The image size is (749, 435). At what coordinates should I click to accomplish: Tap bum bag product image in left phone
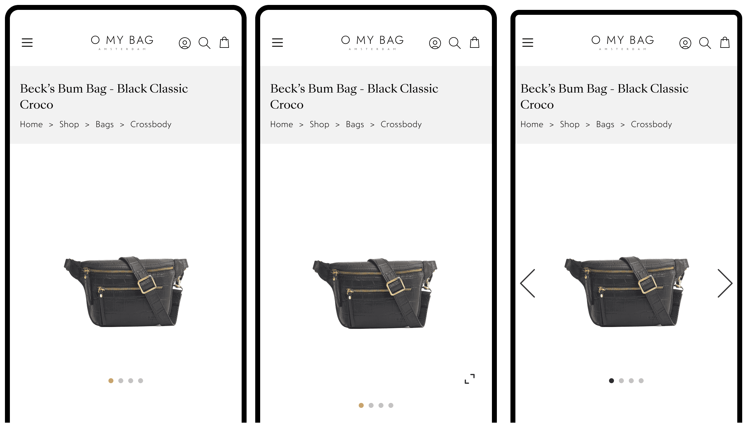coord(126,291)
